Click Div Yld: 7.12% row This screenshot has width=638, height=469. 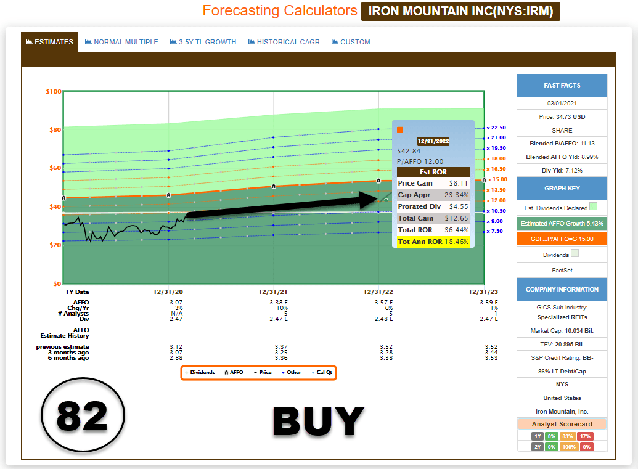click(562, 171)
